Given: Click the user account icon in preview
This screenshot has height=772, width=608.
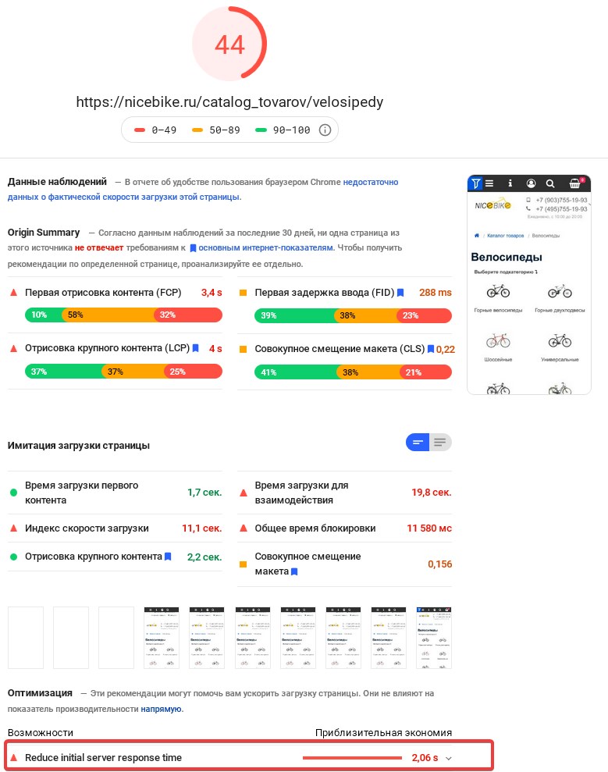Looking at the screenshot, I should tap(532, 183).
